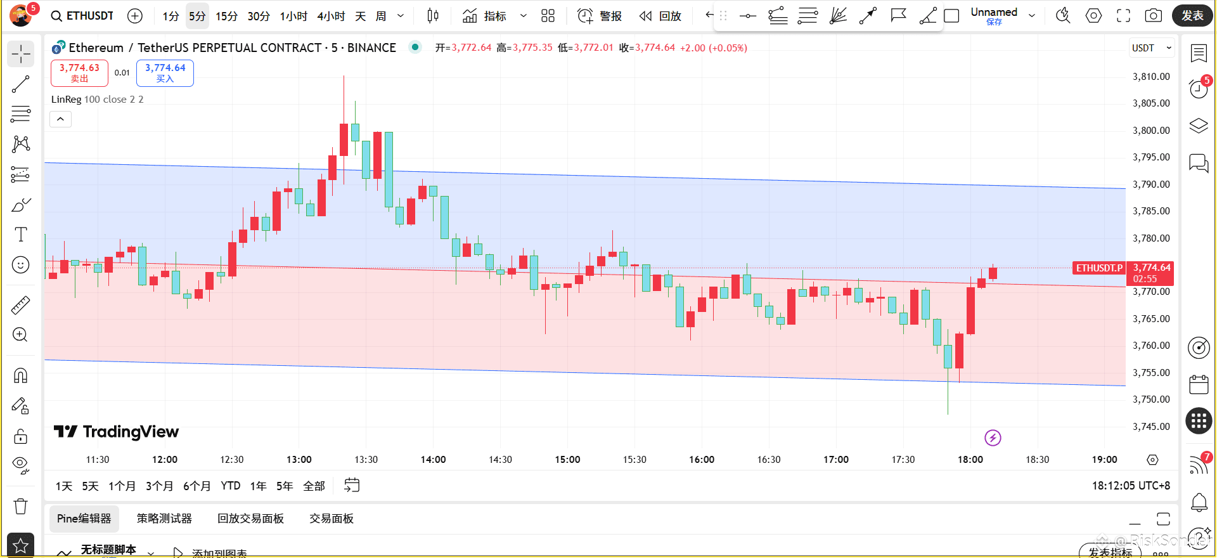Screen dimensions: 1217x558
Task: Open the calendar panel icon
Action: point(1199,384)
